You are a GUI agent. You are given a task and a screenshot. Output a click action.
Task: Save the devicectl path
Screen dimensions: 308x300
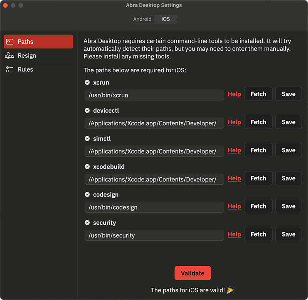point(288,122)
